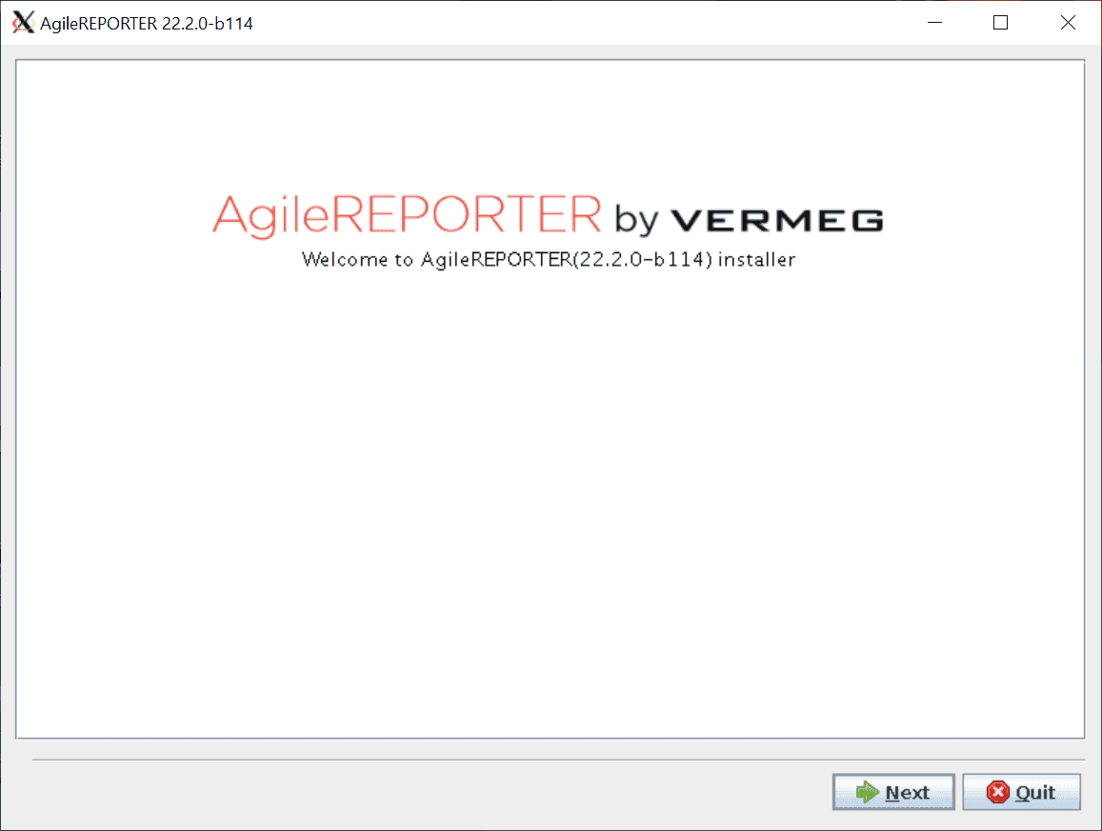The width and height of the screenshot is (1102, 831).
Task: Click the title bar of the installer
Action: point(476,22)
